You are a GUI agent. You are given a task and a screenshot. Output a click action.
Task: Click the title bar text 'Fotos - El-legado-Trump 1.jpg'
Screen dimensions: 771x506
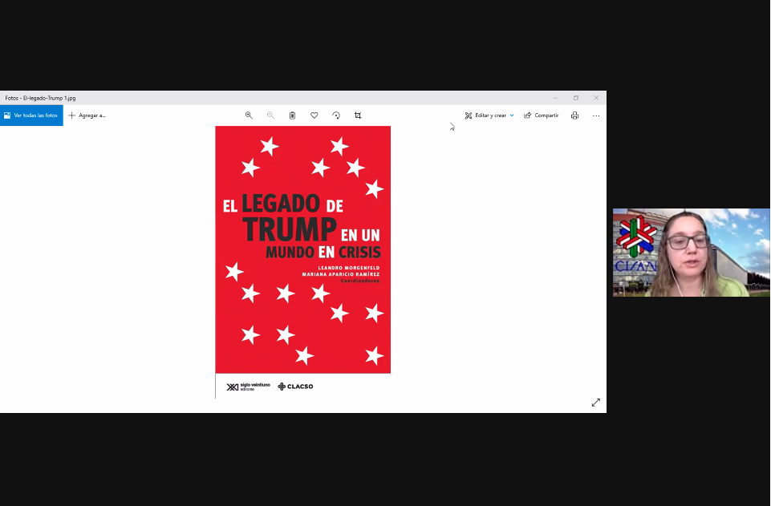(40, 98)
